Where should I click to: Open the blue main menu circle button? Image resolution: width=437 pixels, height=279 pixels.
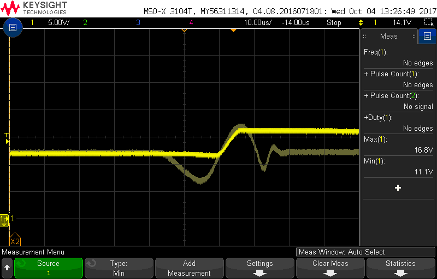pos(13,27)
